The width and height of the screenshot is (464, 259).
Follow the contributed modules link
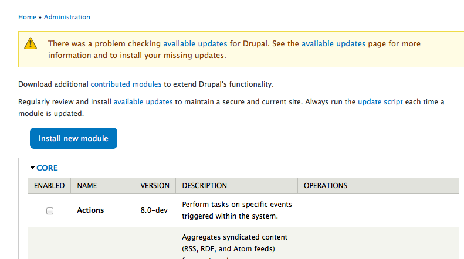(x=126, y=84)
